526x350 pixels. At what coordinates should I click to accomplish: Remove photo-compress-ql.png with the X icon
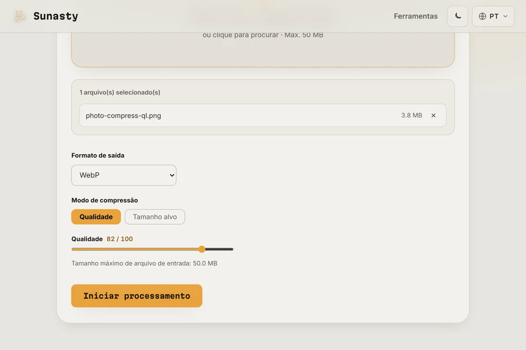[433, 115]
